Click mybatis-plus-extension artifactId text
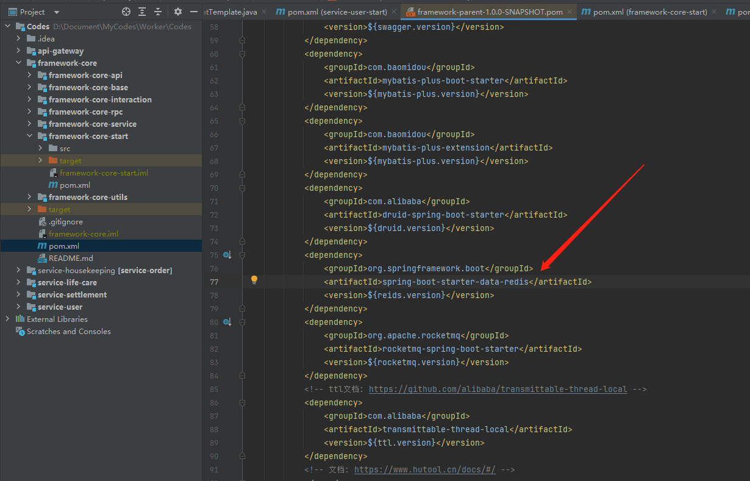The image size is (750, 481). 435,148
